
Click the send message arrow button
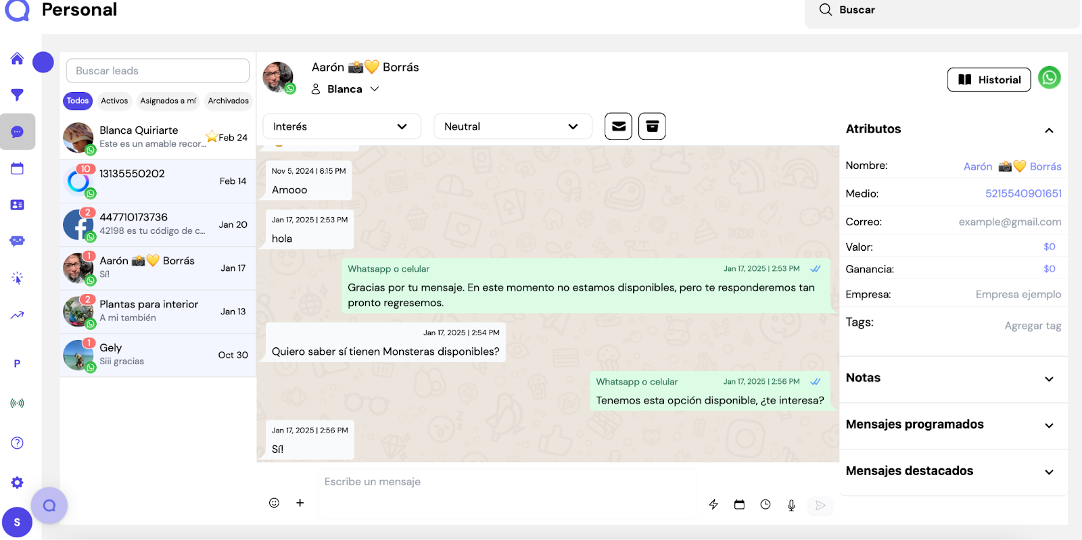pyautogui.click(x=820, y=506)
